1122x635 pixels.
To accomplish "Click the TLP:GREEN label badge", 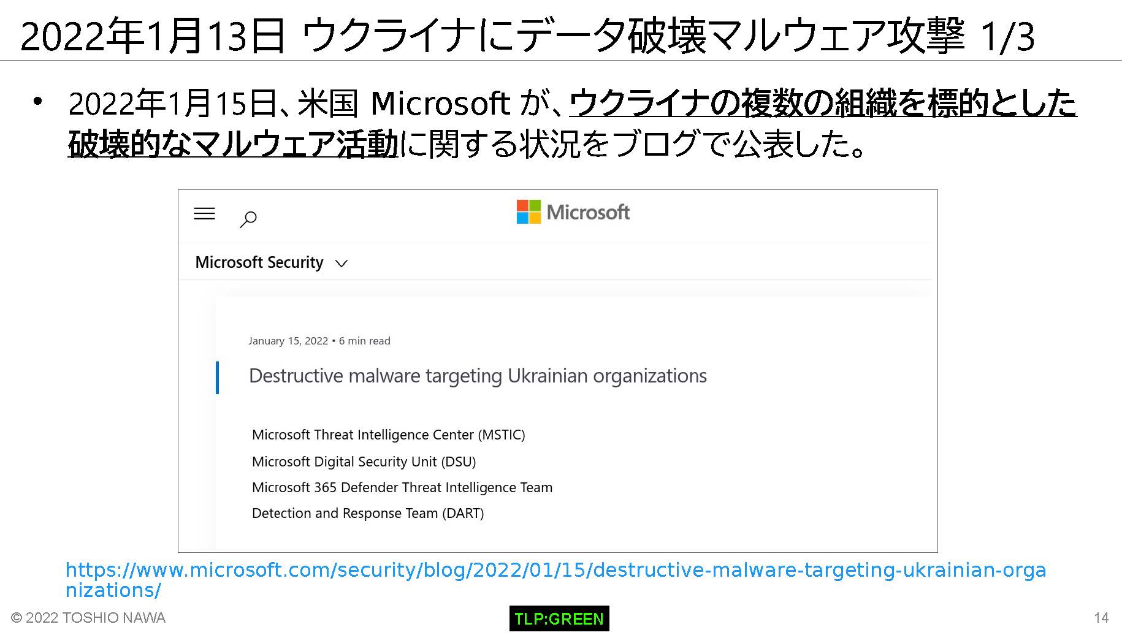I will tap(559, 618).
